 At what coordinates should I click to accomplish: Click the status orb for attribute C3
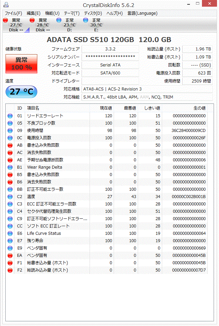pos(10,204)
